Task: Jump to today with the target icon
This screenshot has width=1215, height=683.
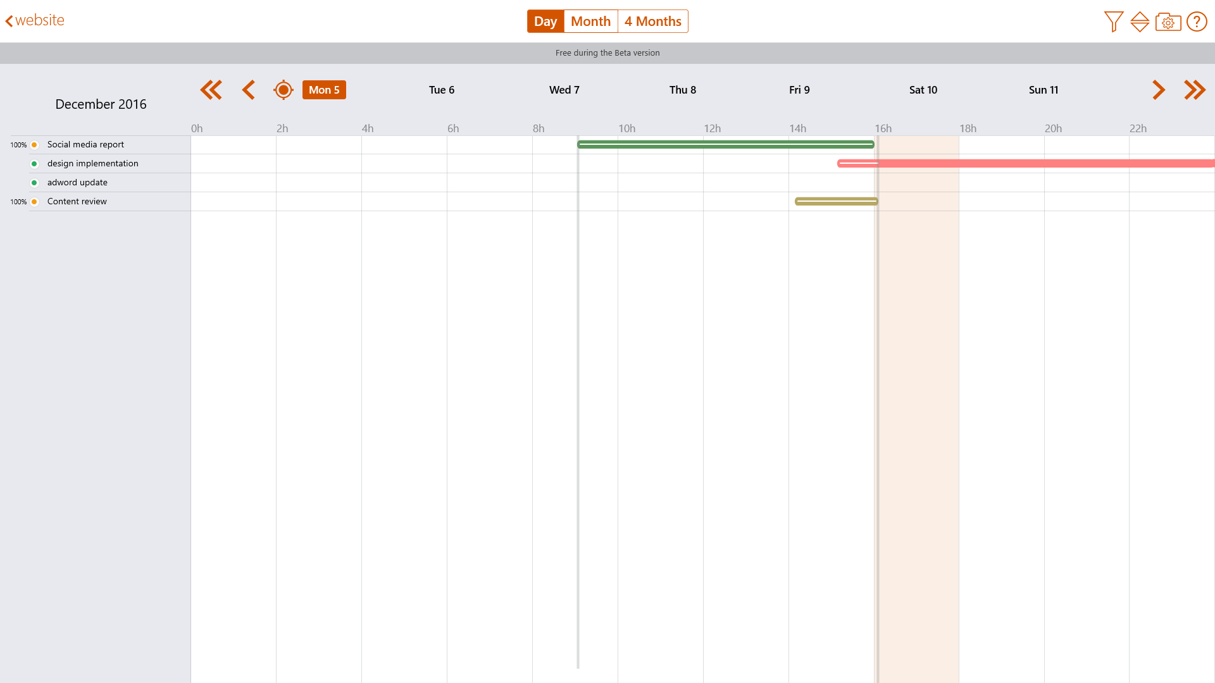Action: [x=283, y=90]
